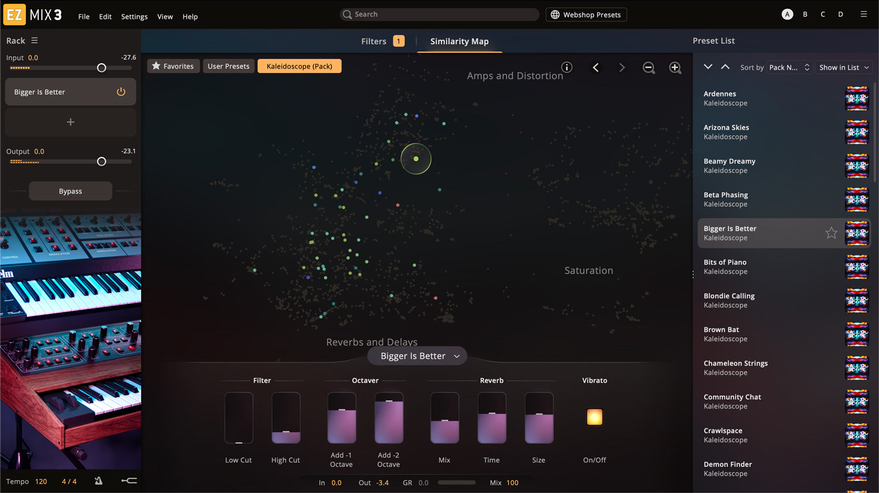Select the Beamy Dreamy preset
The height and width of the screenshot is (493, 879).
(783, 166)
